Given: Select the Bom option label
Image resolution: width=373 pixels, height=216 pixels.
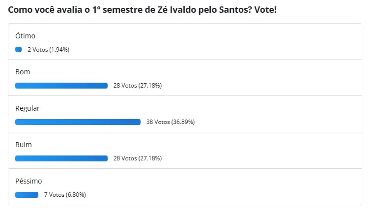Looking at the screenshot, I should 23,72.
